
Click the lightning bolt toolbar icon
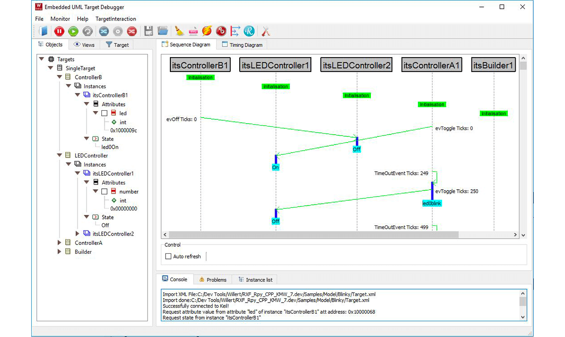pos(207,31)
